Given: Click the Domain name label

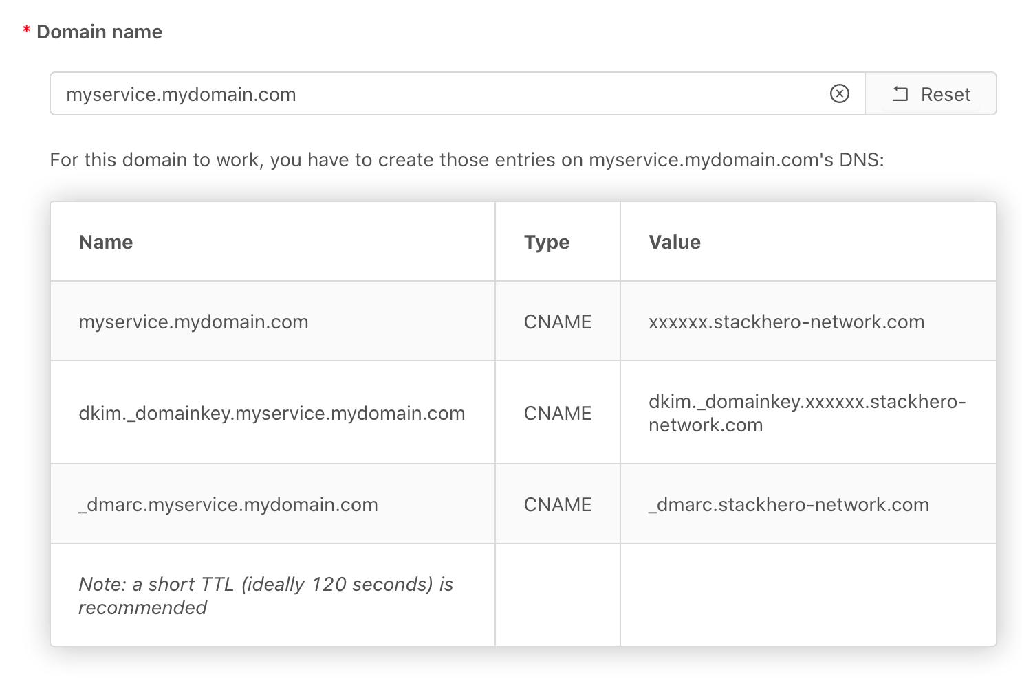Looking at the screenshot, I should point(99,32).
